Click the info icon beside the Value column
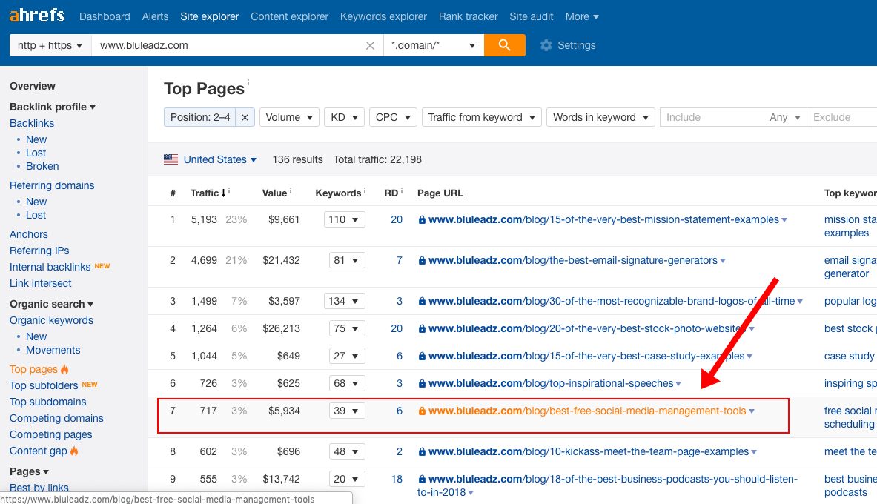 pos(291,190)
